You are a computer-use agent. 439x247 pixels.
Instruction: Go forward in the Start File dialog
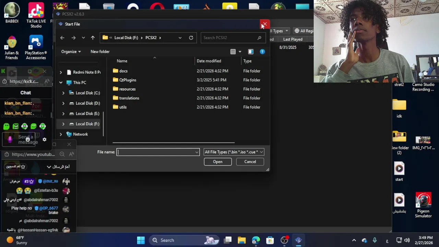coord(73,38)
